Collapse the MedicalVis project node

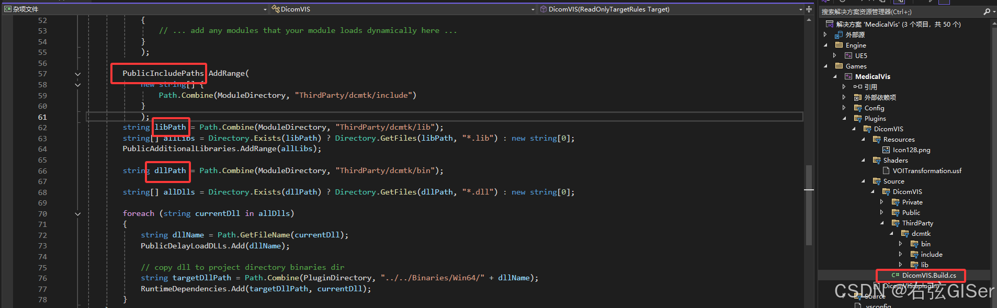tap(835, 76)
